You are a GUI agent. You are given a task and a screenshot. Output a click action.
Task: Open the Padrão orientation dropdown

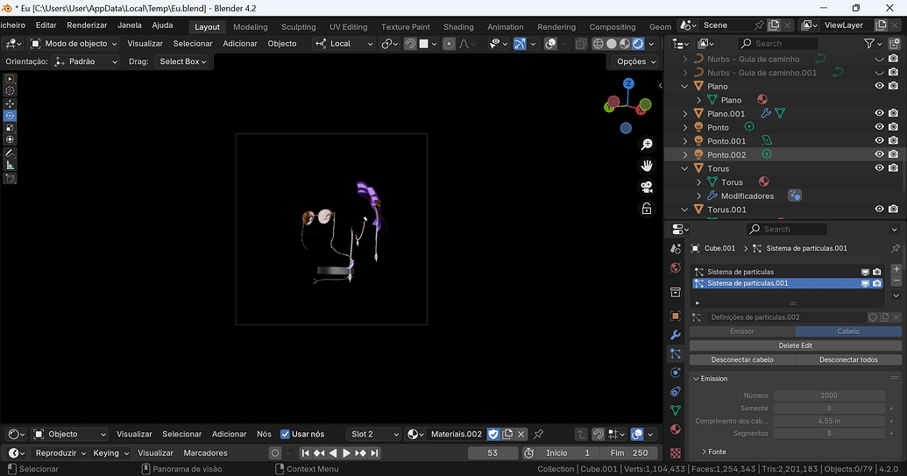click(x=86, y=61)
